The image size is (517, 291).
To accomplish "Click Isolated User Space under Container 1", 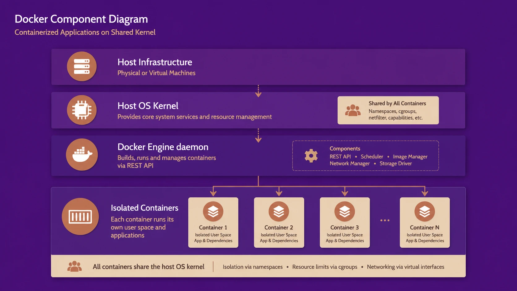I will (x=213, y=235).
